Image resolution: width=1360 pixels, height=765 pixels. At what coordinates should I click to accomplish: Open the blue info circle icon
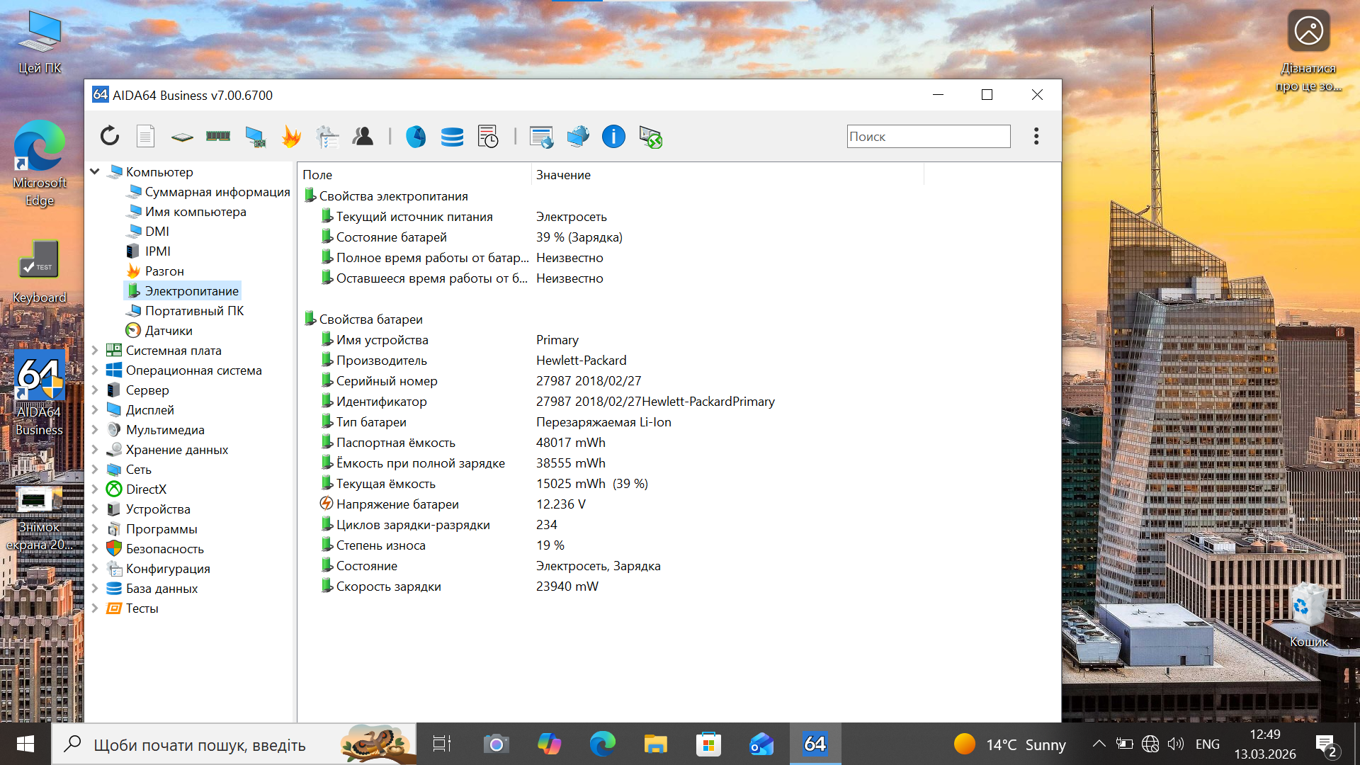coord(613,136)
